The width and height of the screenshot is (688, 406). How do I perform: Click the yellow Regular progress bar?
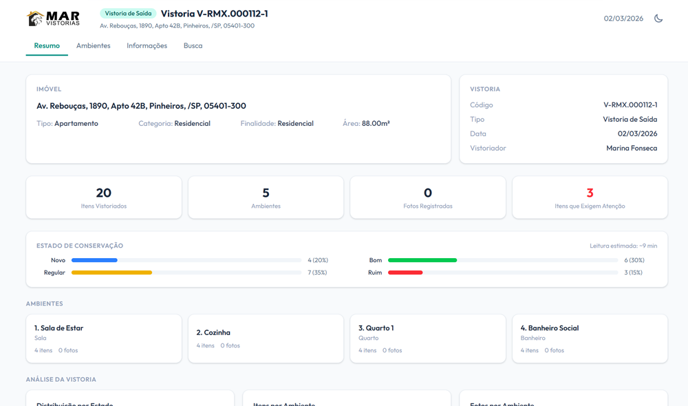point(111,273)
